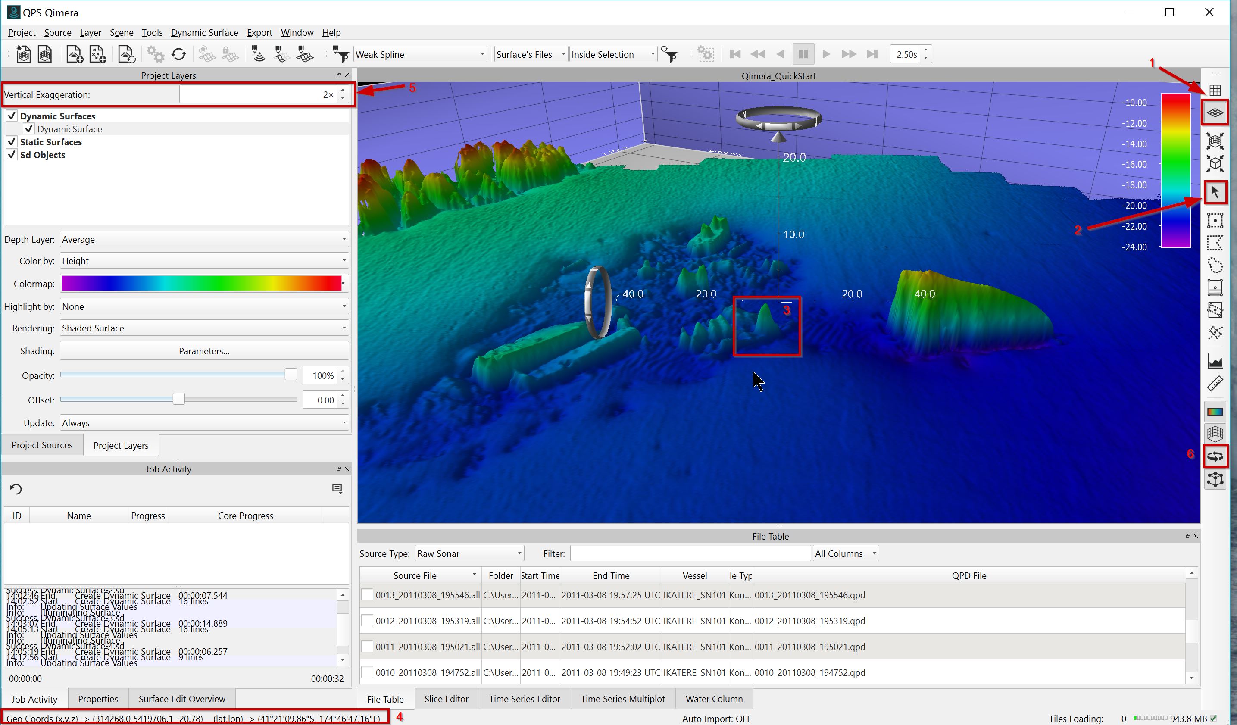Expand the Rendering Shaded Surface dropdown

pyautogui.click(x=204, y=328)
